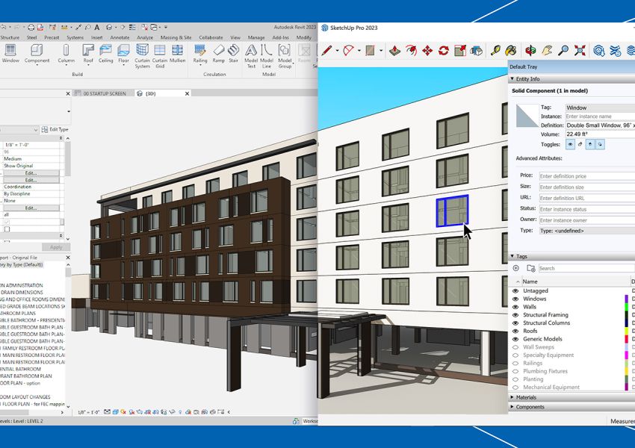635x448 pixels.
Task: Expand the Components panel
Action: (x=512, y=407)
